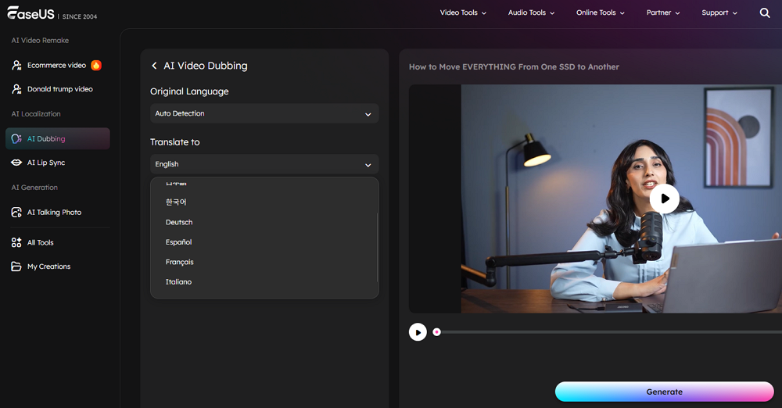Screen dimensions: 782x408
Task: Play video with center play button
Action: point(664,199)
